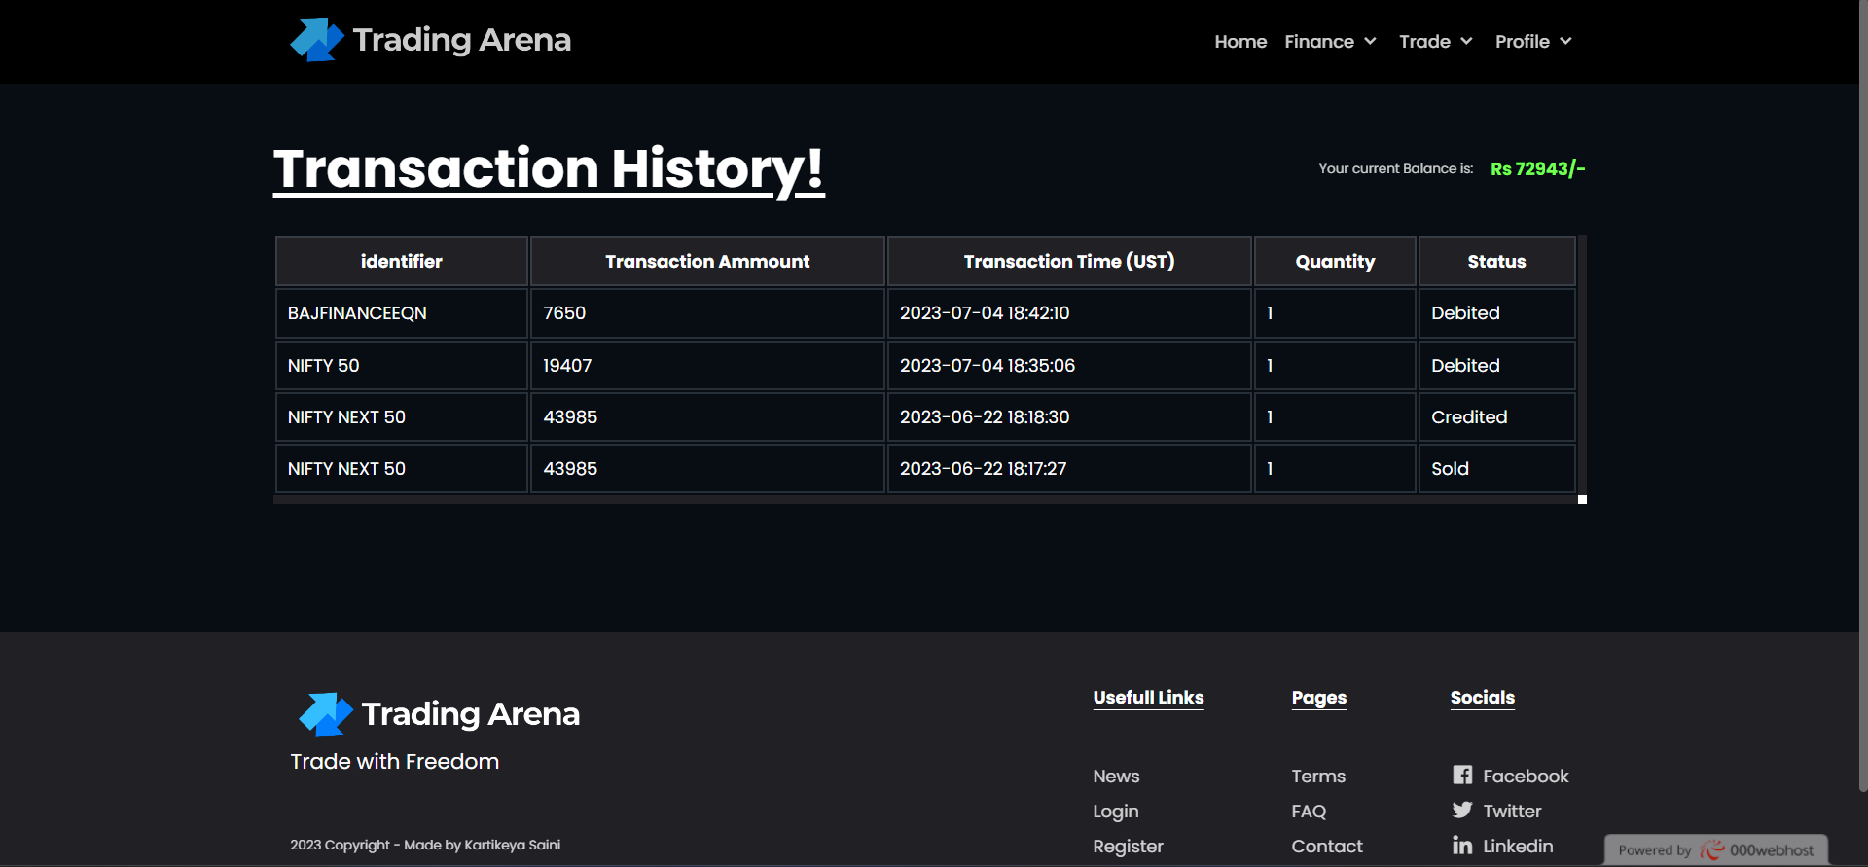
Task: Open the Login footer link
Action: point(1115,811)
